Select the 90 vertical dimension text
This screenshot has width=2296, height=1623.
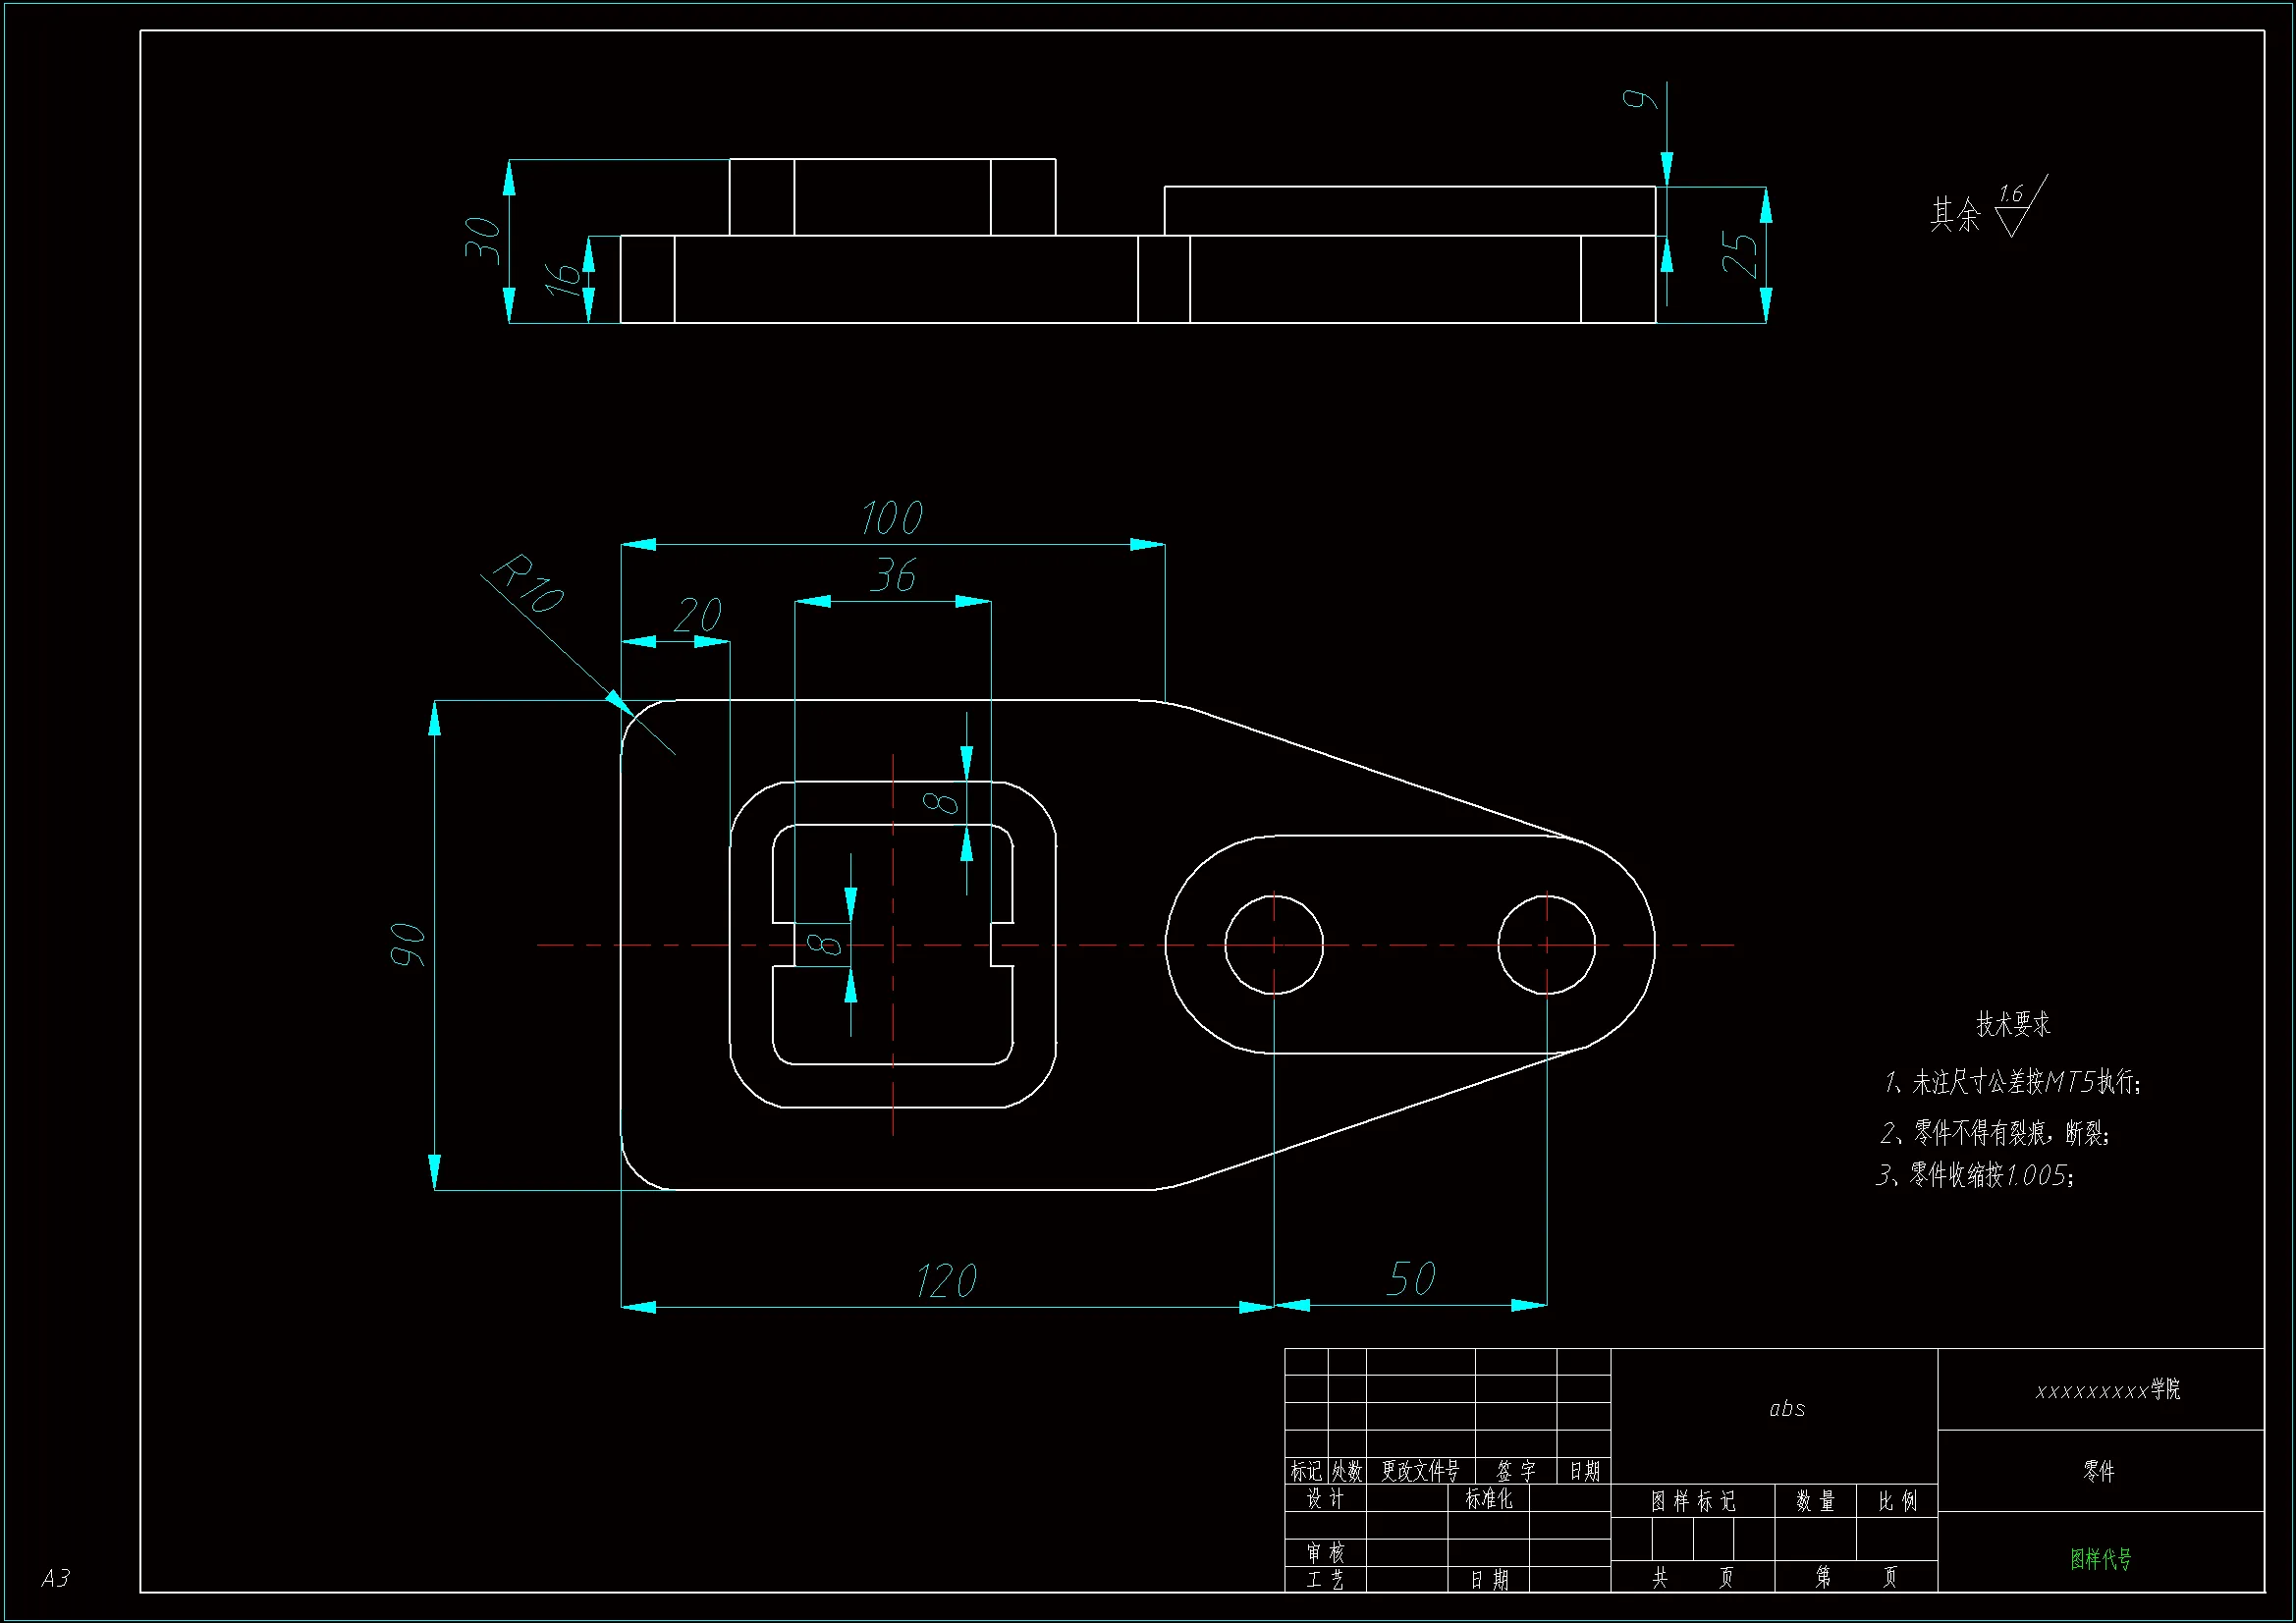coord(407,945)
